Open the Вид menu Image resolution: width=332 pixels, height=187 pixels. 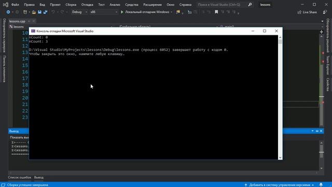tap(43, 5)
